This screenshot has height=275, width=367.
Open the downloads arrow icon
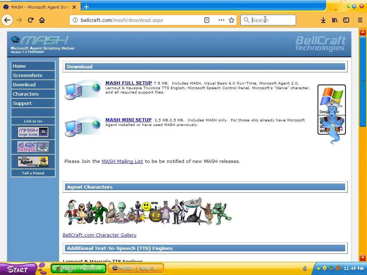323,20
